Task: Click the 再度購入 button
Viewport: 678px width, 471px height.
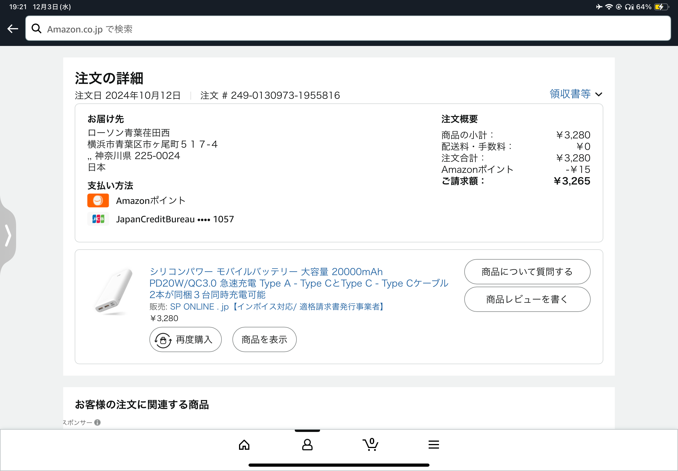Action: pos(185,340)
